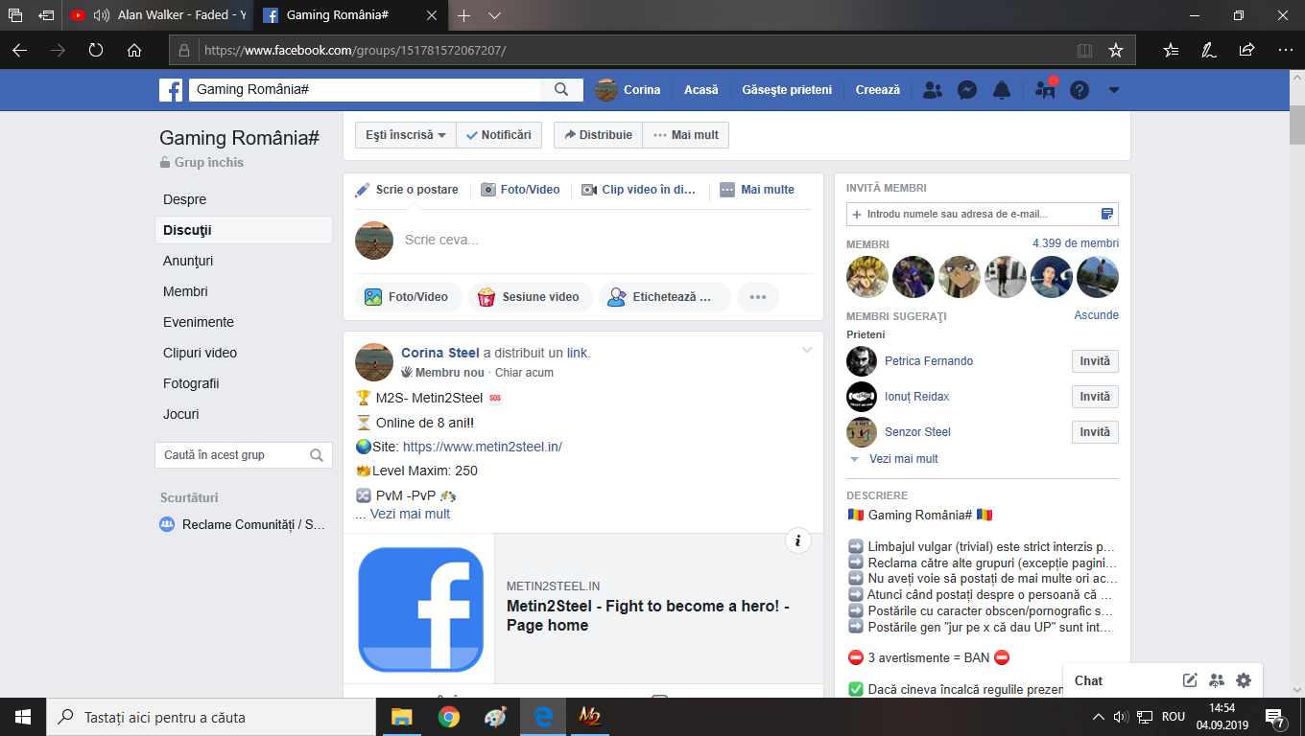Image resolution: width=1305 pixels, height=736 pixels.
Task: Invite Ionuț Reidax to the group
Action: tap(1095, 397)
